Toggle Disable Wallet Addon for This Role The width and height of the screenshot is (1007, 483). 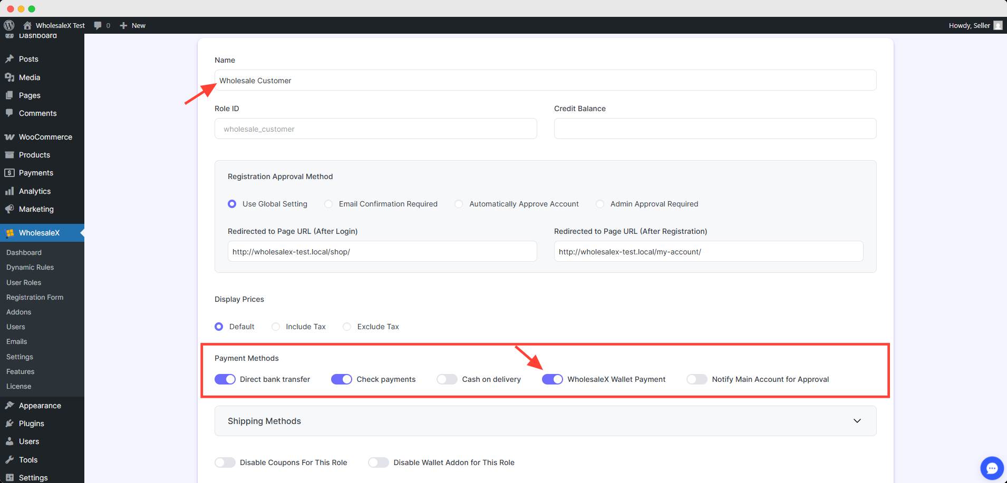379,462
